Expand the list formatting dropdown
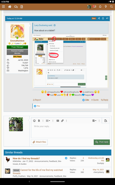The image size is (115, 185). tap(48, 121)
